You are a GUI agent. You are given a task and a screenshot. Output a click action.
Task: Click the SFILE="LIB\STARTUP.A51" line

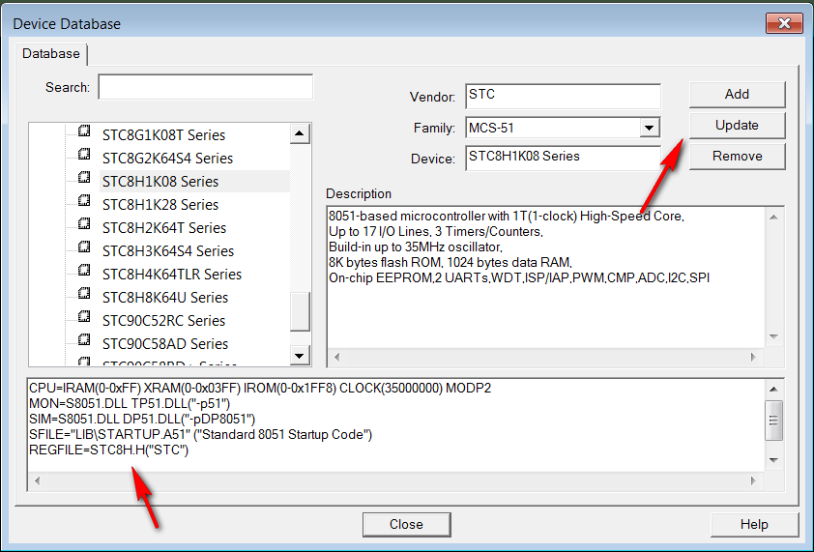201,434
